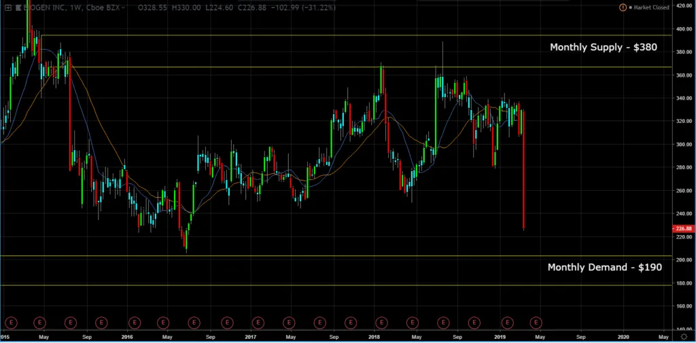Click the 300.00 price axis label
This screenshot has width=696, height=343.
coord(683,144)
